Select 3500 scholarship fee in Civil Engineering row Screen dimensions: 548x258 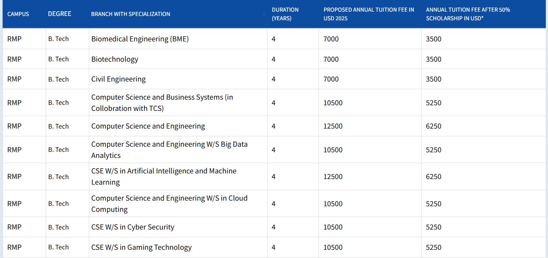point(434,79)
